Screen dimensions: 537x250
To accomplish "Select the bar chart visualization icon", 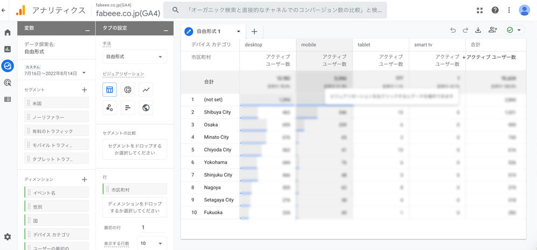I will pos(128,108).
